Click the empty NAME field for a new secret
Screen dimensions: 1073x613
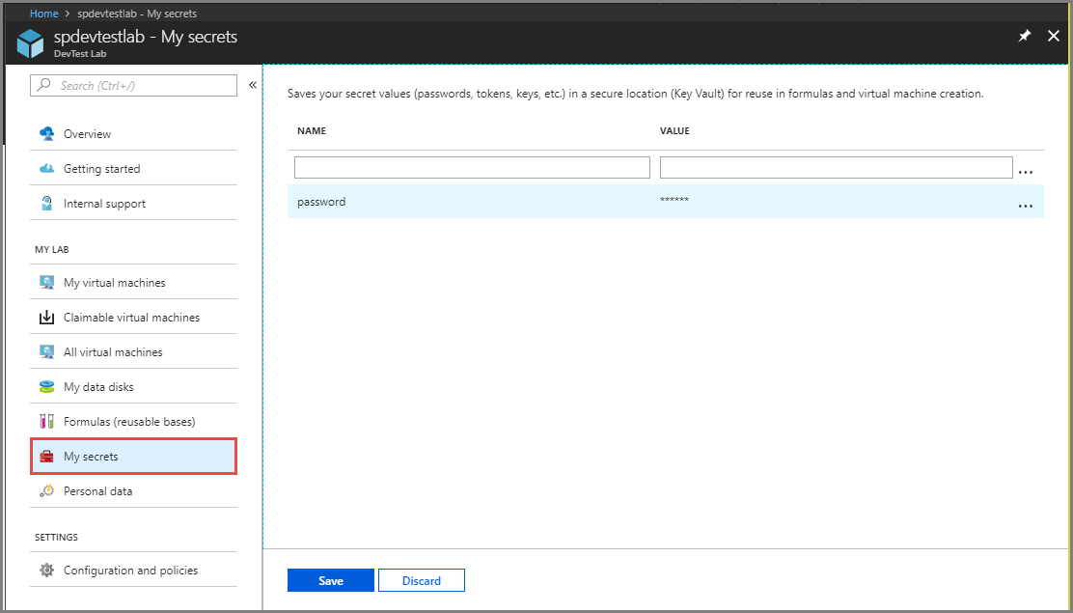pyautogui.click(x=471, y=166)
